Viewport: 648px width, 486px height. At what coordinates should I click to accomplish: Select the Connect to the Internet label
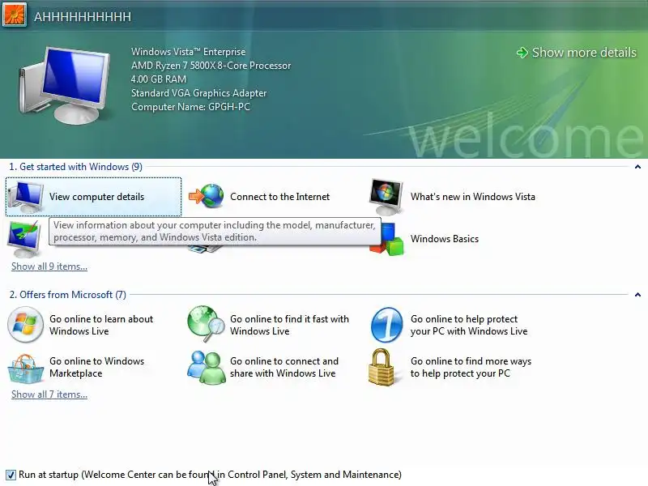(x=279, y=197)
